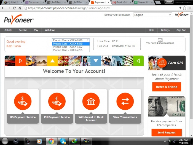Select Prepaid Card XXXX-6510 highlighted option
Screen dimensions: 193x145
(71, 44)
